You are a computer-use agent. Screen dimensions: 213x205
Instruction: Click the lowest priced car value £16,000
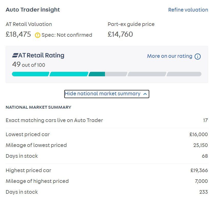coord(198,134)
